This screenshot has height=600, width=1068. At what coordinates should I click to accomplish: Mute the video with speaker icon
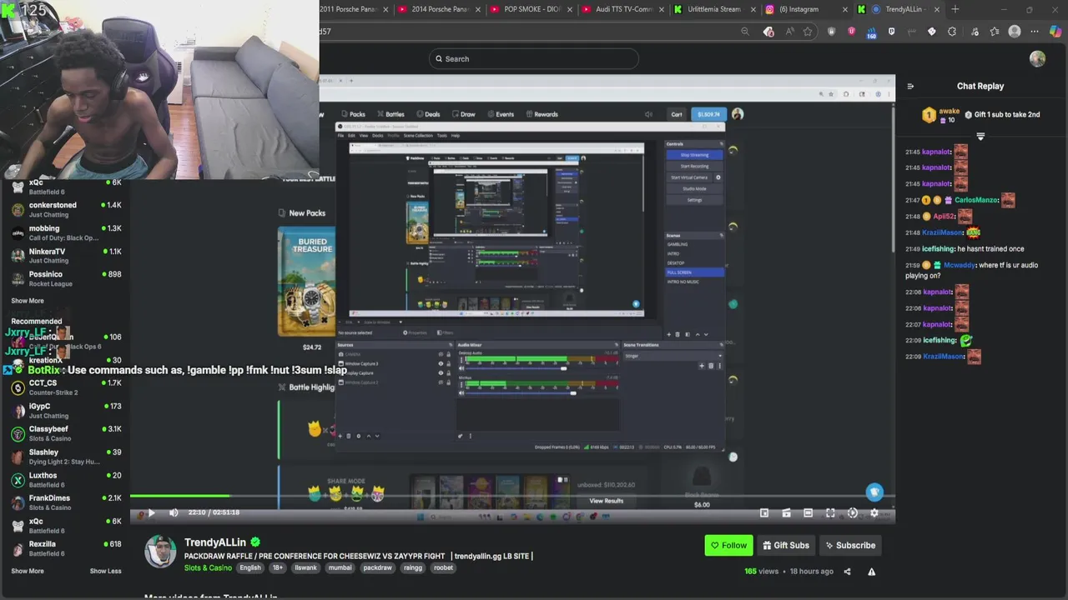pos(174,512)
